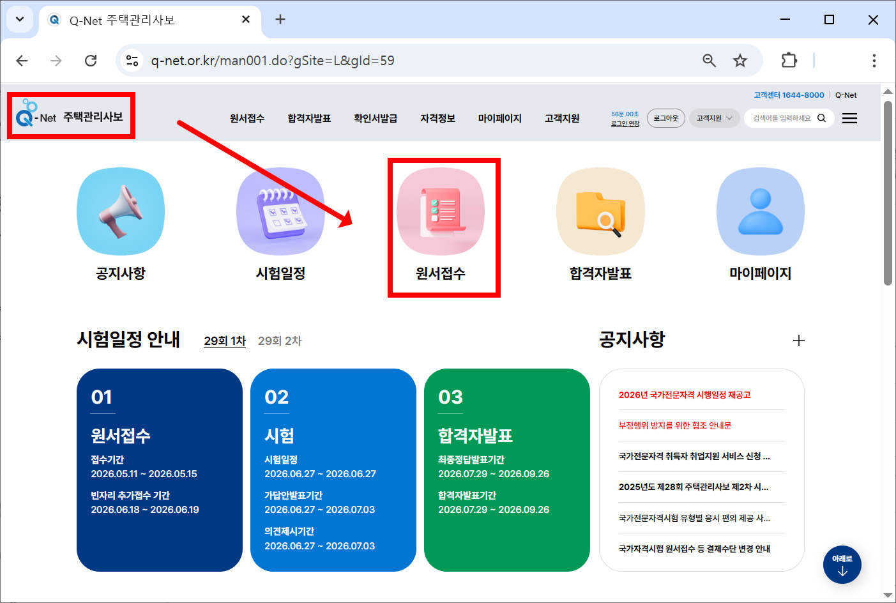Open the hamburger menu icon

click(x=849, y=118)
